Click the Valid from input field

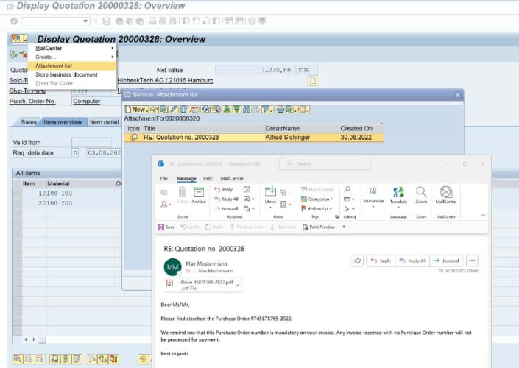point(91,142)
